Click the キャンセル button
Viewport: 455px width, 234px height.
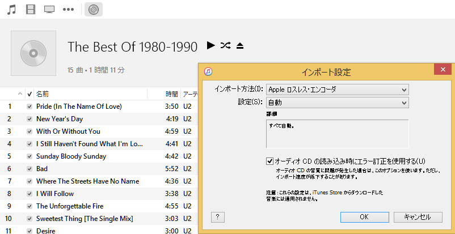click(418, 217)
